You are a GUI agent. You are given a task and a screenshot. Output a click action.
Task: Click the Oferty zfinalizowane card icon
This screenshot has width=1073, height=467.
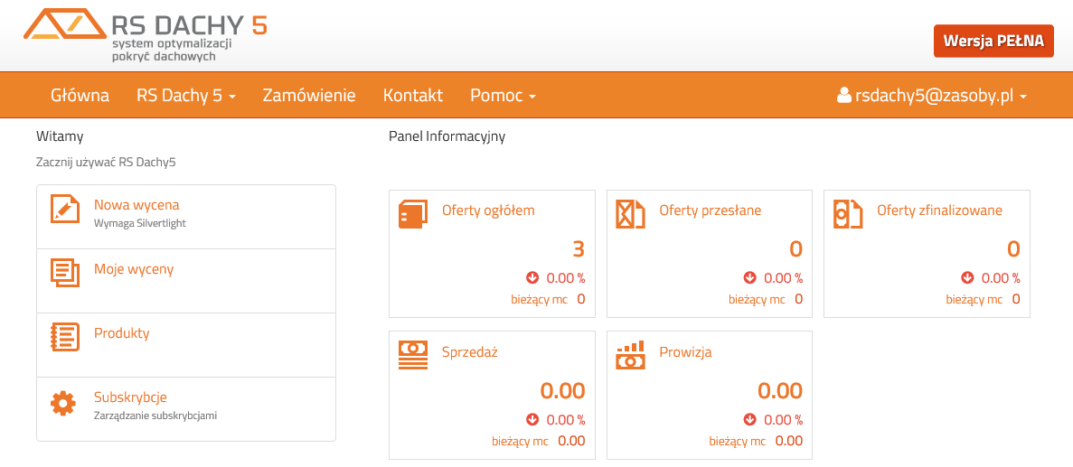pos(848,214)
